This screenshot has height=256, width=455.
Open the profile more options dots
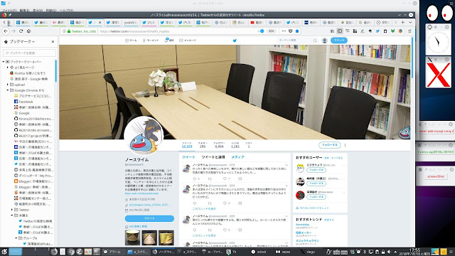(345, 145)
